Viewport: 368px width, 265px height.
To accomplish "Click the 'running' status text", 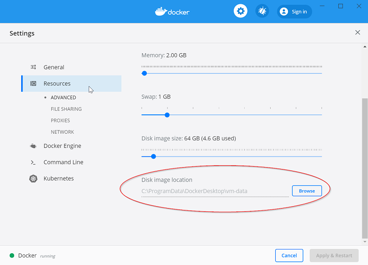I will click(48, 256).
